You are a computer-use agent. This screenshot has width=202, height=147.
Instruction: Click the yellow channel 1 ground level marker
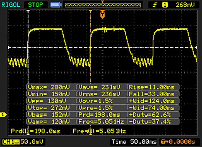3,115
